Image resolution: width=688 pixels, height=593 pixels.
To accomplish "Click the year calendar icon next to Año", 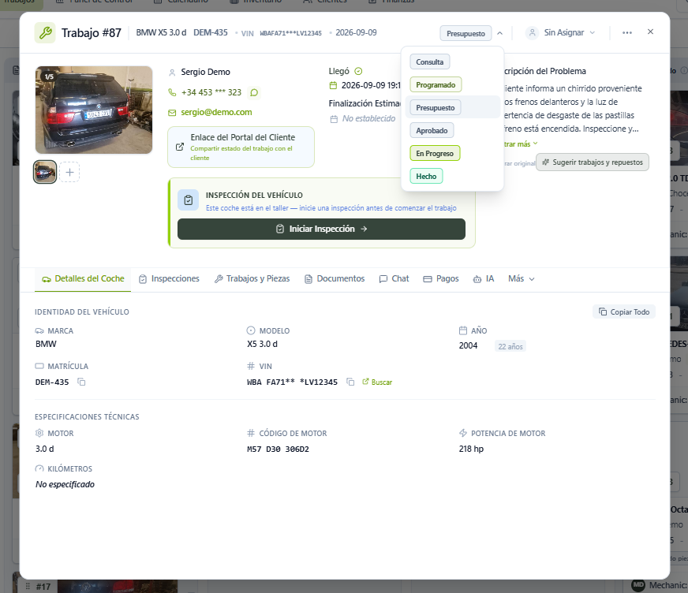I will tap(463, 330).
